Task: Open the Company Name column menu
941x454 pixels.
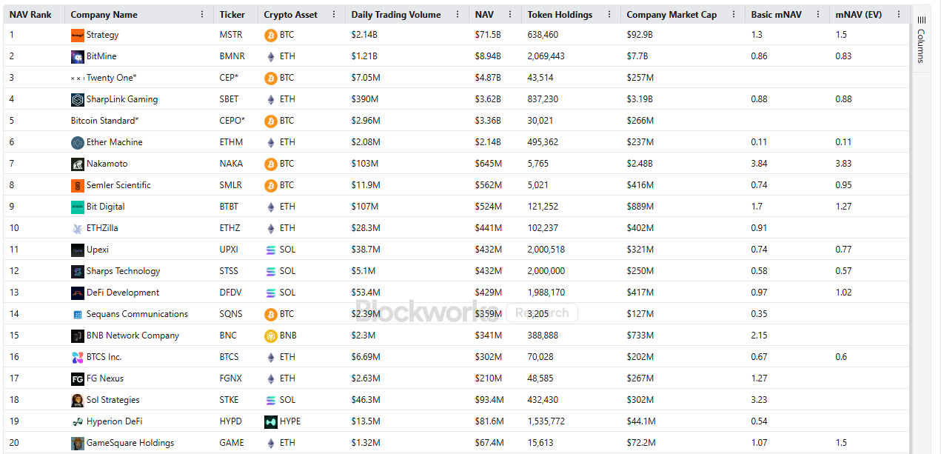Action: 203,14
